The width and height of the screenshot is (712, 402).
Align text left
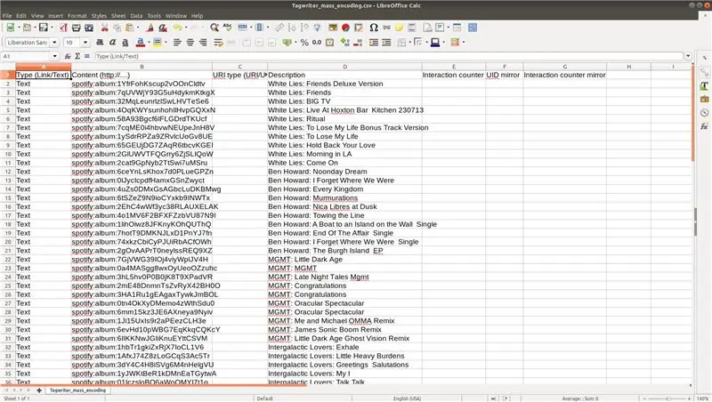pyautogui.click(x=177, y=42)
